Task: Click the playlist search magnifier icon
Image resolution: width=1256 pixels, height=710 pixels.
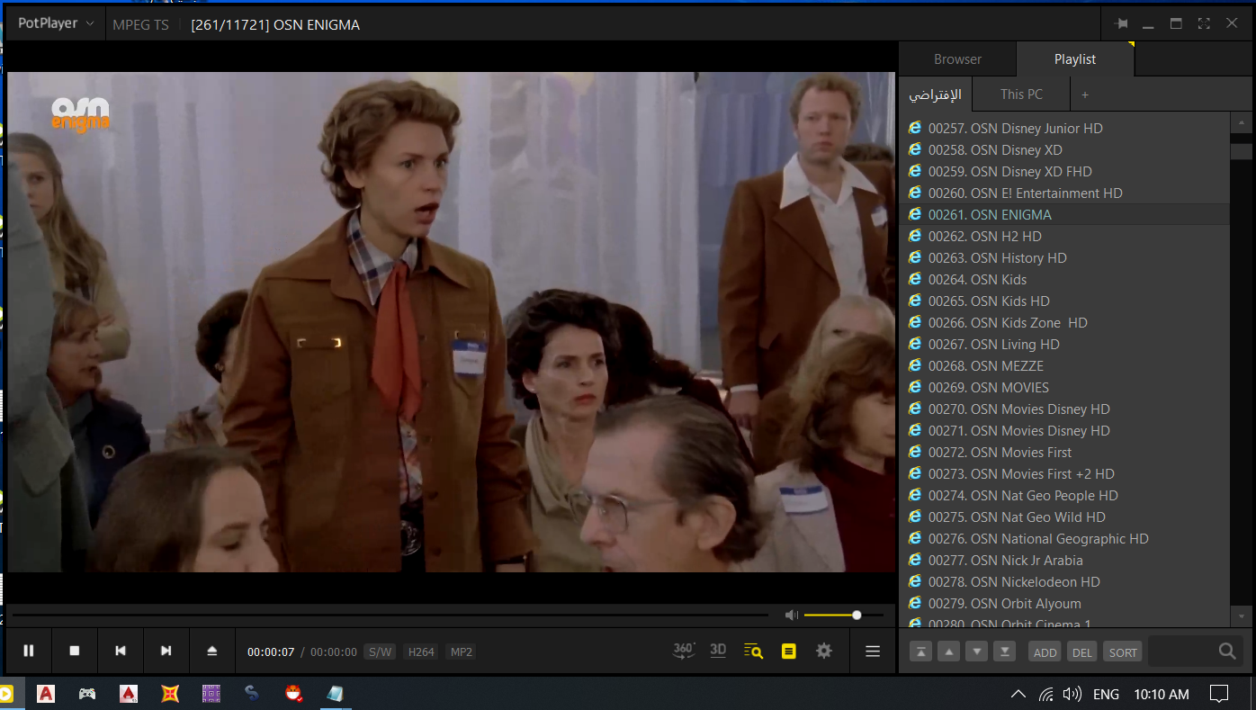Action: pos(1227,651)
